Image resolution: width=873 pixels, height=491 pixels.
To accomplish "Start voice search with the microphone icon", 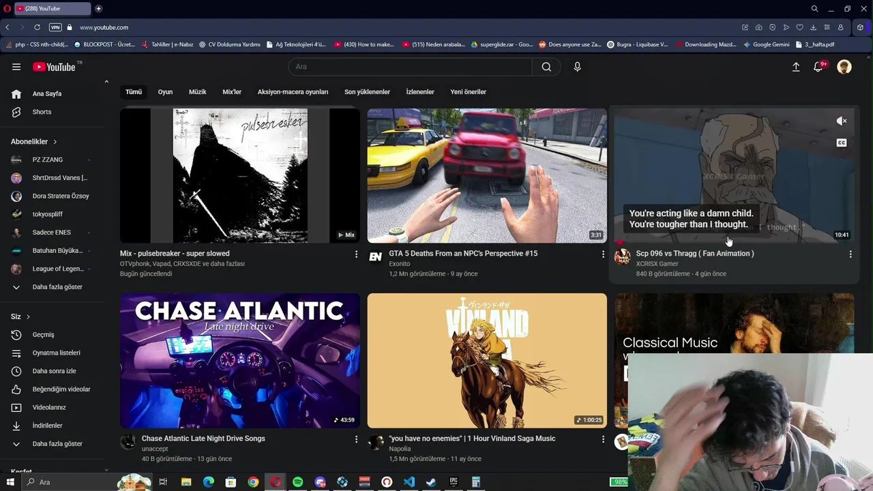I will [x=577, y=67].
